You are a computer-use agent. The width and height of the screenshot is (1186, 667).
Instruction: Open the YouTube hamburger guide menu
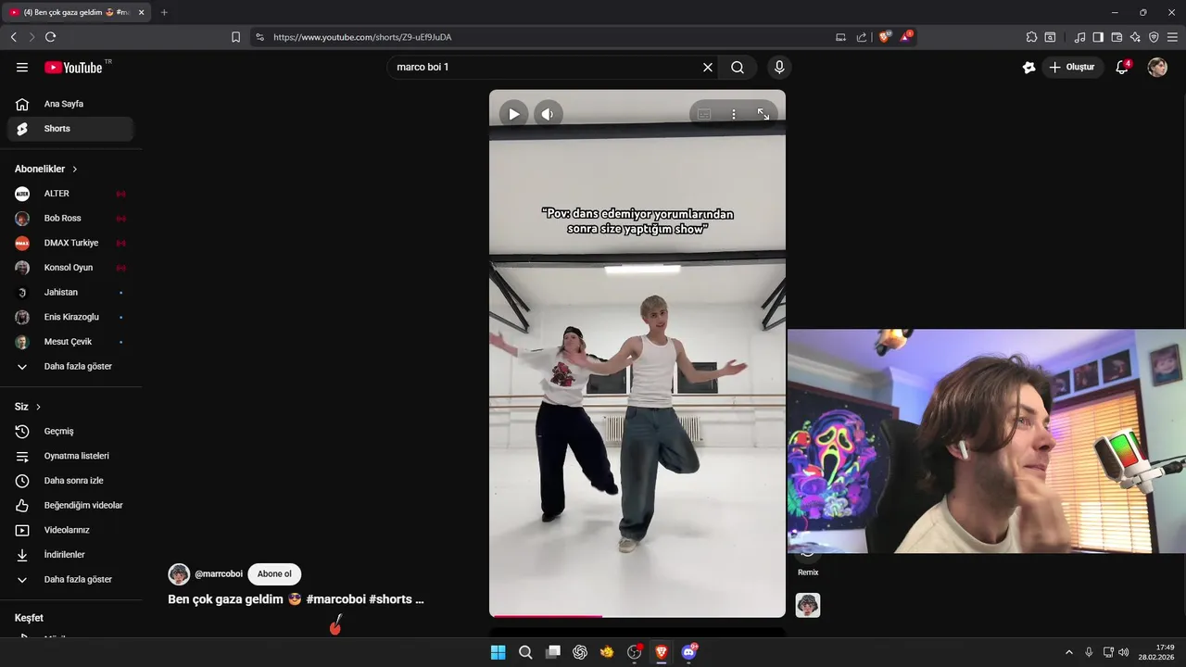click(x=22, y=68)
